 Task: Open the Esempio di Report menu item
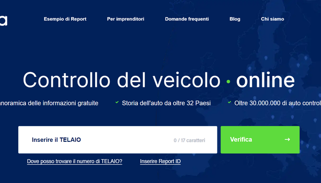click(65, 19)
